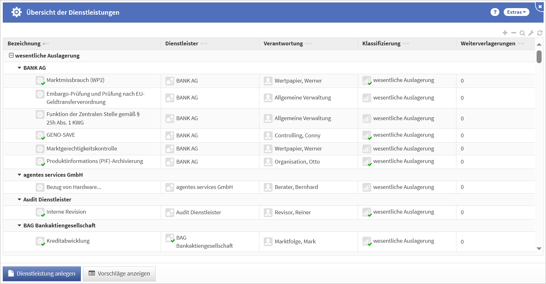
Task: Click the plus icon to add entry
Action: tap(505, 33)
